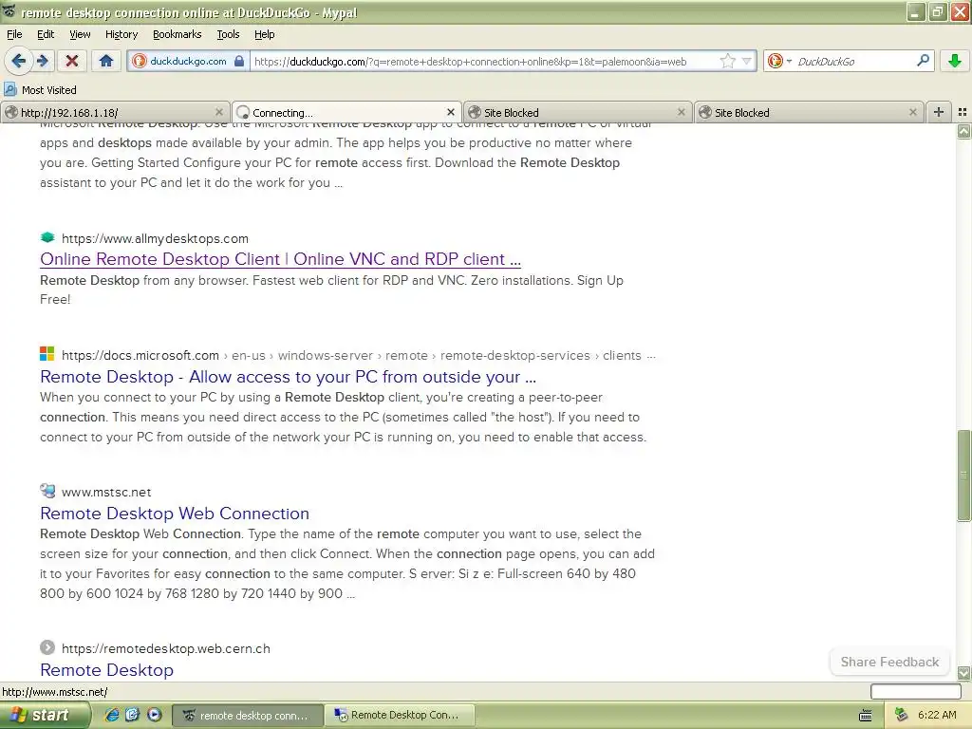The image size is (972, 729).
Task: Click the mstsc.net site favicon
Action: [x=47, y=491]
